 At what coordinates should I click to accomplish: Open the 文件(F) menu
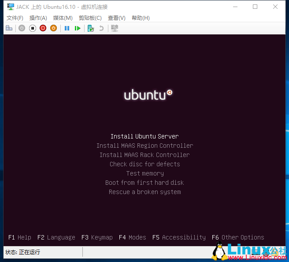(15, 18)
